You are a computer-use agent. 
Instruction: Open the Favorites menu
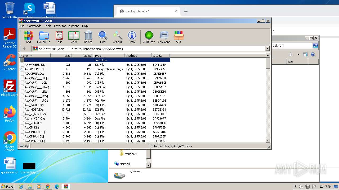pos(60,26)
